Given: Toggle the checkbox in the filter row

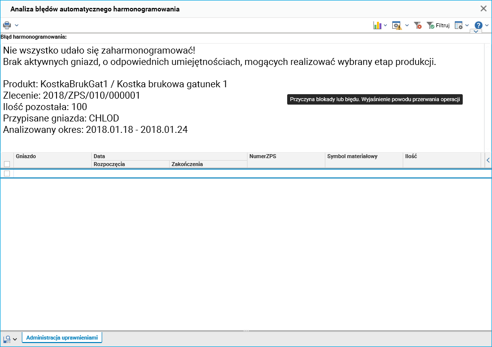Looking at the screenshot, I should [7, 173].
